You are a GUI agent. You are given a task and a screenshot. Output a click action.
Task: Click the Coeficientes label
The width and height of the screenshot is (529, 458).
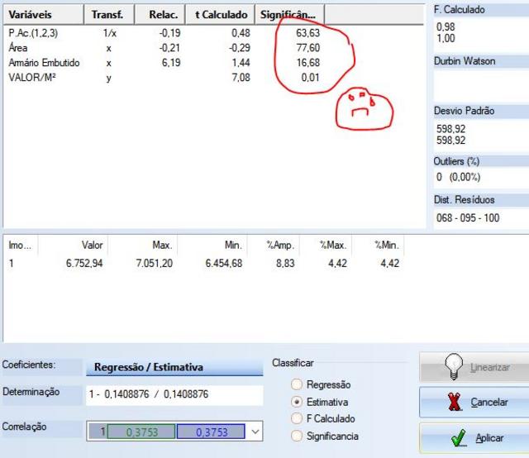click(x=29, y=365)
